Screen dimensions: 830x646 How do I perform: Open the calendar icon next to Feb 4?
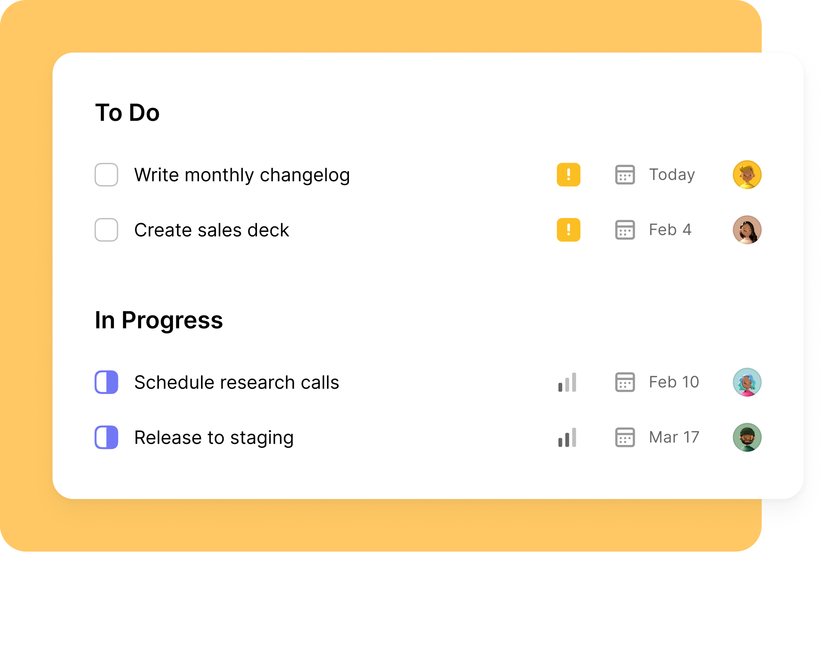pos(624,230)
